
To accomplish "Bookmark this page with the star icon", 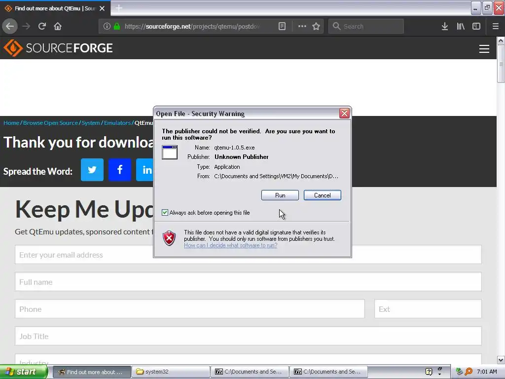I will click(x=316, y=27).
